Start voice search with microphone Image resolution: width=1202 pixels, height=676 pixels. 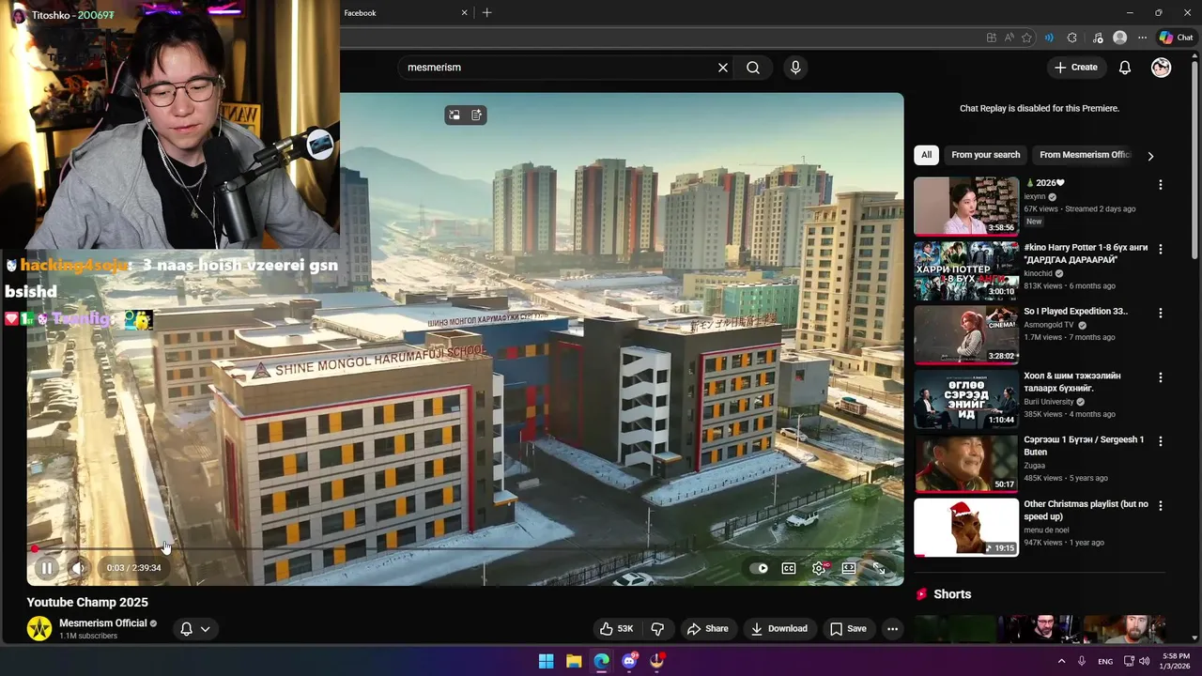795,68
